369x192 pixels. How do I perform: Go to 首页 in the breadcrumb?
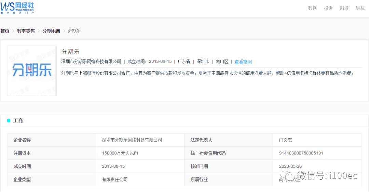(5, 31)
